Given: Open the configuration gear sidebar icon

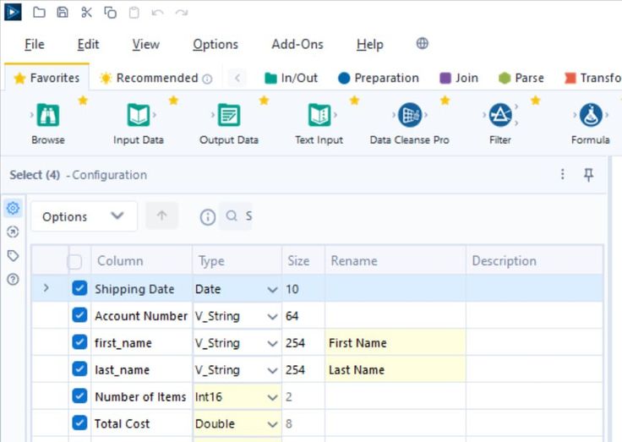Looking at the screenshot, I should tap(13, 208).
